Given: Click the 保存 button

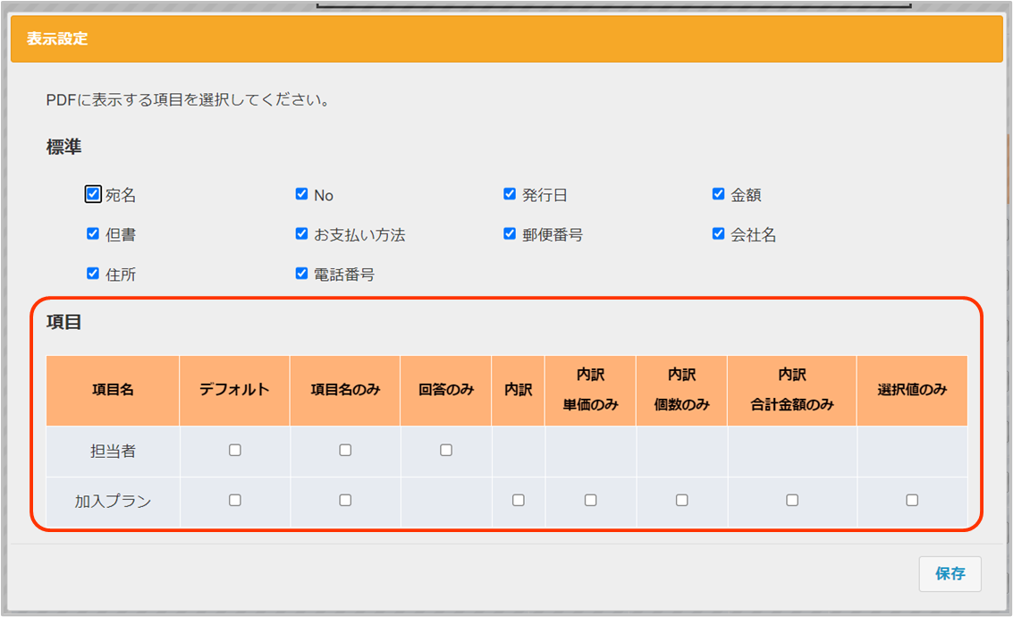Looking at the screenshot, I should click(950, 574).
